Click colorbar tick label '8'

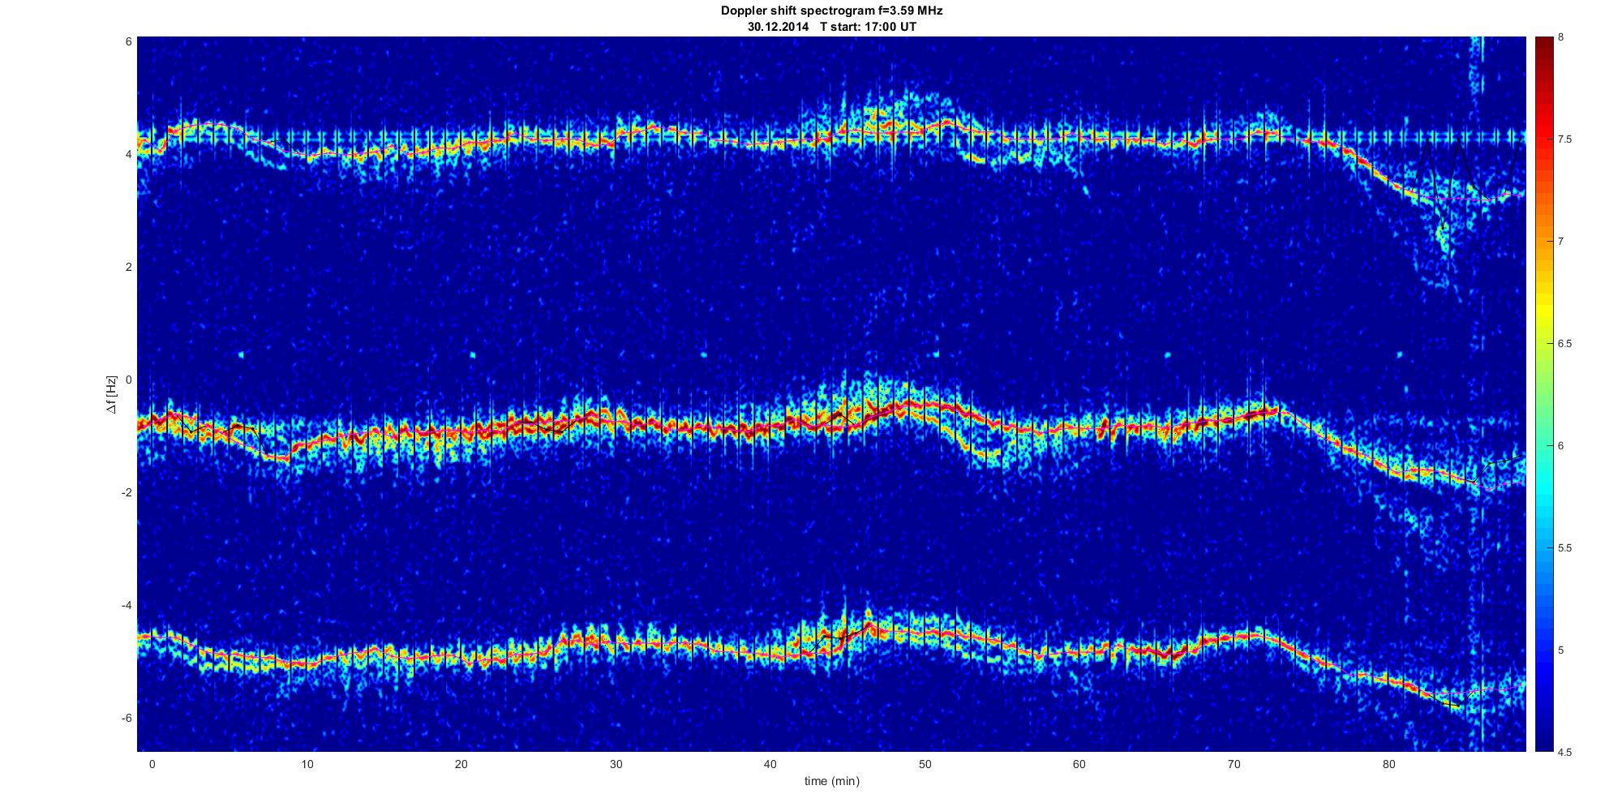[x=1561, y=37]
